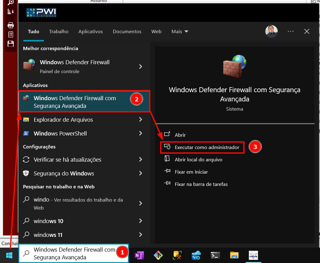Click the user profile avatar
Viewport: 320px width, 263px height.
271,31
